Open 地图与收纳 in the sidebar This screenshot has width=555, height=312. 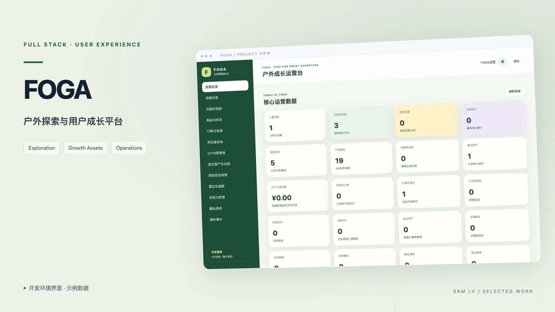214,109
